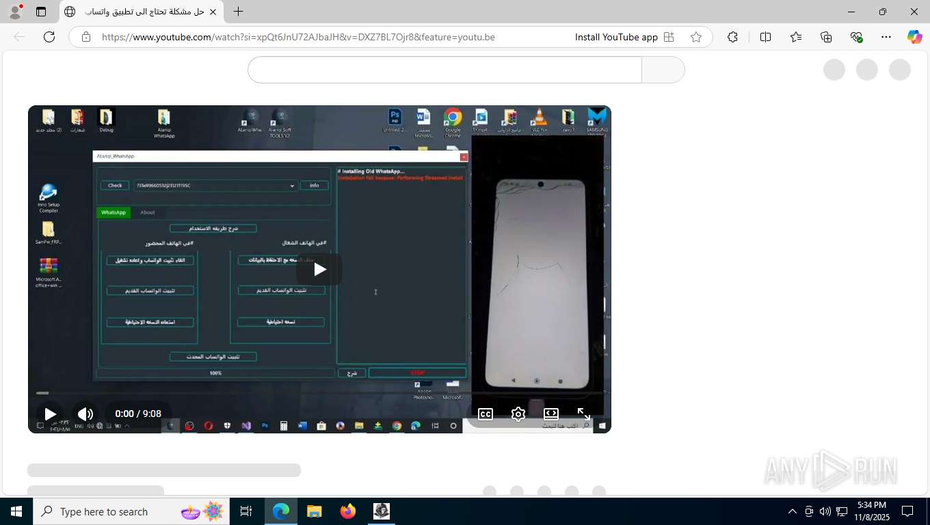Play the video with the center play button

click(x=319, y=269)
